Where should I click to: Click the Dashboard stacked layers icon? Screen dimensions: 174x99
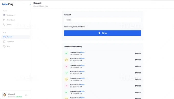pyautogui.click(x=4, y=15)
